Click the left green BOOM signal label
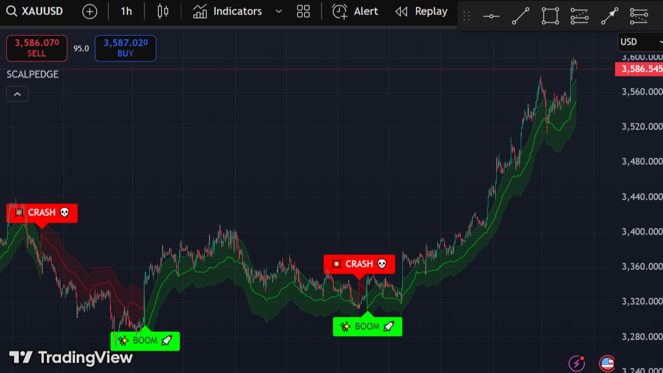Viewport: 663px width, 373px height. tap(145, 341)
